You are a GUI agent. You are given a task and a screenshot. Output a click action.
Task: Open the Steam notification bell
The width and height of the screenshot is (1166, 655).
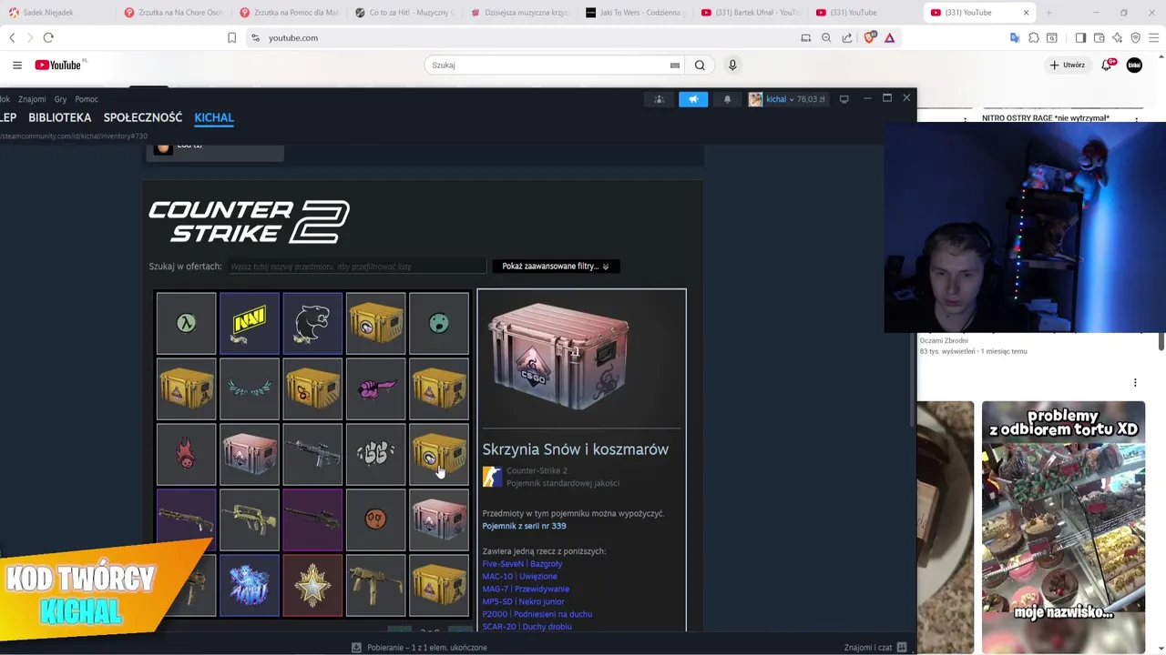pos(727,99)
